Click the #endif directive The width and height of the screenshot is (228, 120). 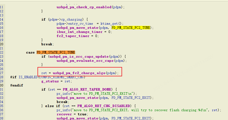click(x=16, y=85)
